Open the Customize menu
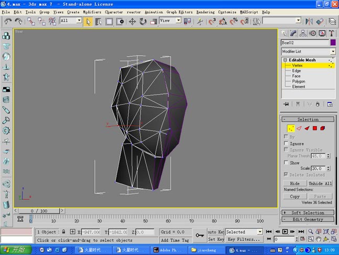The height and width of the screenshot is (255, 339). 227,12
